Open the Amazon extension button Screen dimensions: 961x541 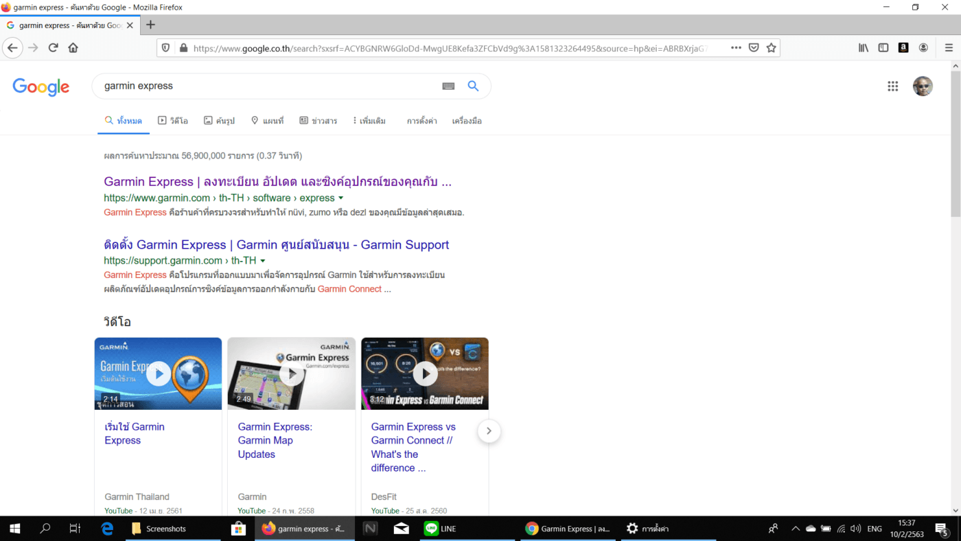pyautogui.click(x=903, y=48)
